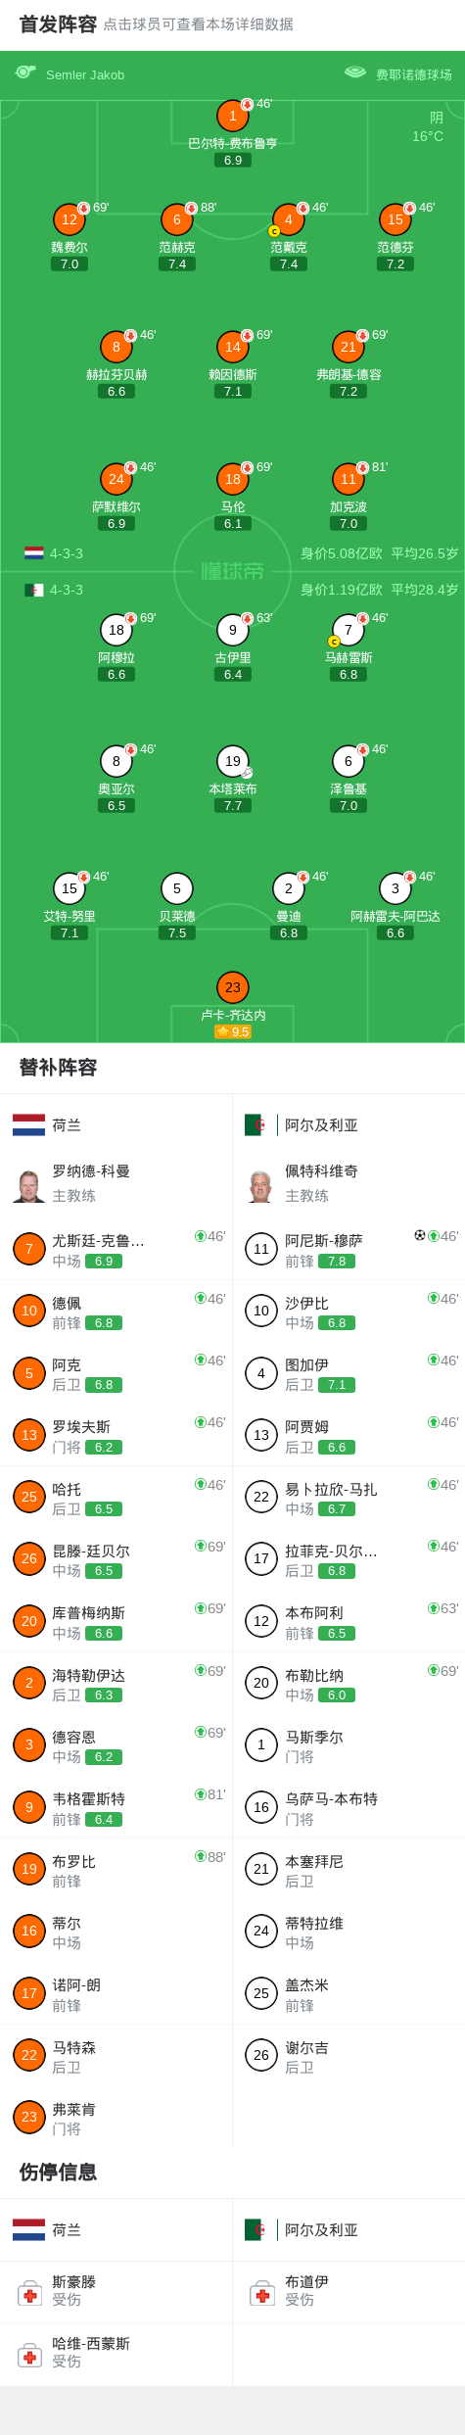Tap player 19 Bentaleb's white circle
Image resolution: width=465 pixels, height=2435 pixels.
pyautogui.click(x=232, y=761)
